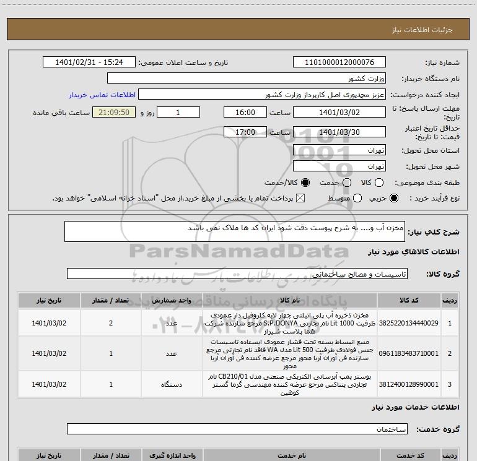Click the delivery province field تهران
477x461 pixels.
(x=339, y=150)
